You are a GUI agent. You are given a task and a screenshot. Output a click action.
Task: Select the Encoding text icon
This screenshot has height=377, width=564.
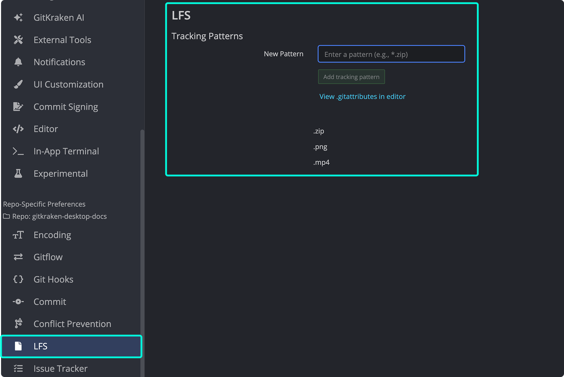(x=18, y=235)
